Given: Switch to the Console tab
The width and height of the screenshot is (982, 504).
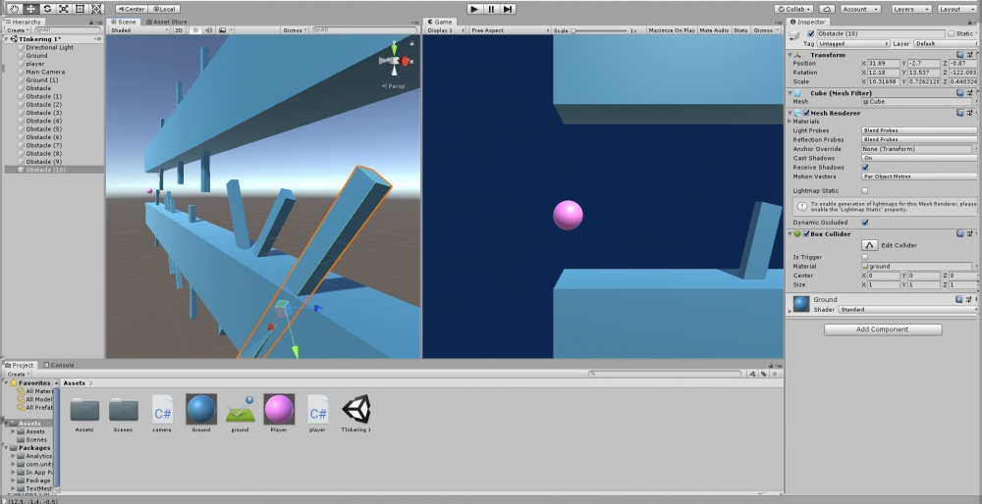Looking at the screenshot, I should pos(58,365).
